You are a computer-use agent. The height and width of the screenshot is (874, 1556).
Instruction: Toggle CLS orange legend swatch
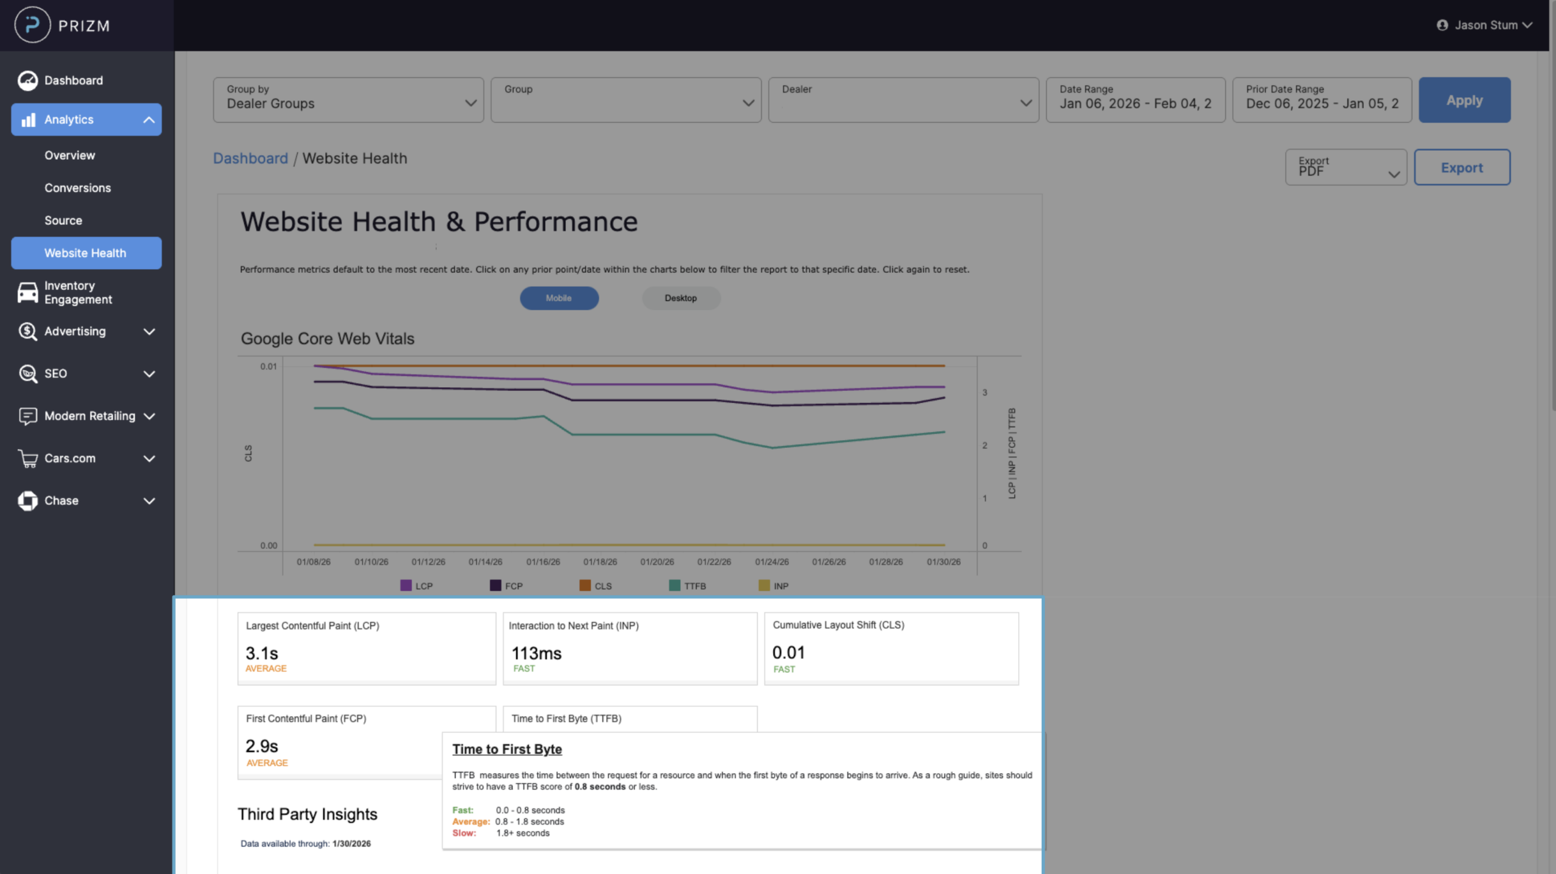tap(585, 585)
